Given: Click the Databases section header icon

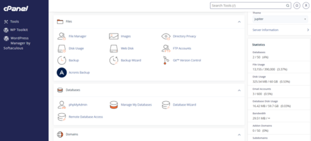Looking at the screenshot, I should (60, 90).
